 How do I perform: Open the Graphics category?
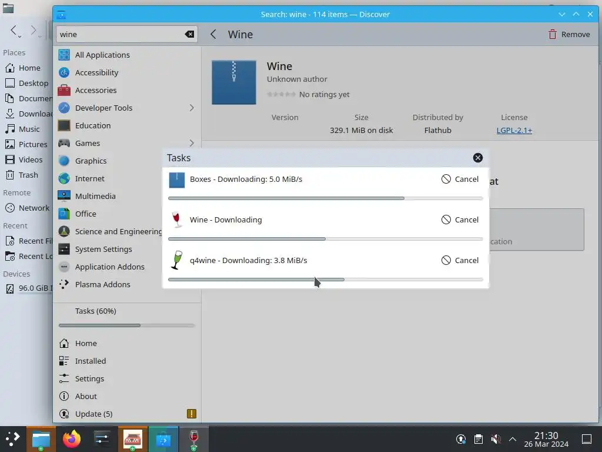click(x=127, y=161)
